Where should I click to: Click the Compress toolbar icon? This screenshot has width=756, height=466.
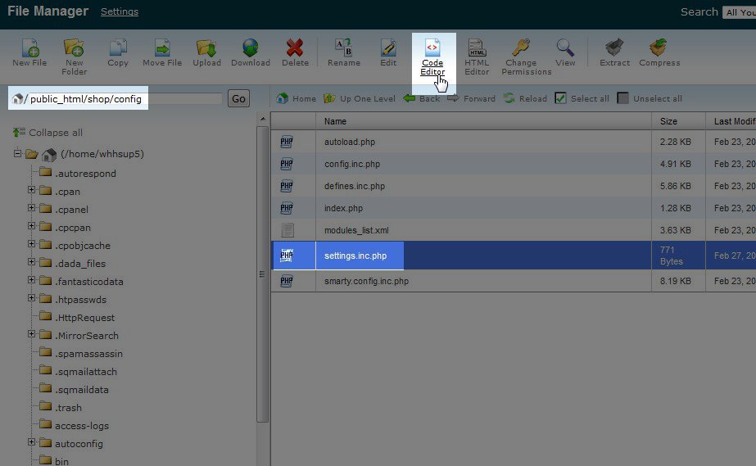659,48
